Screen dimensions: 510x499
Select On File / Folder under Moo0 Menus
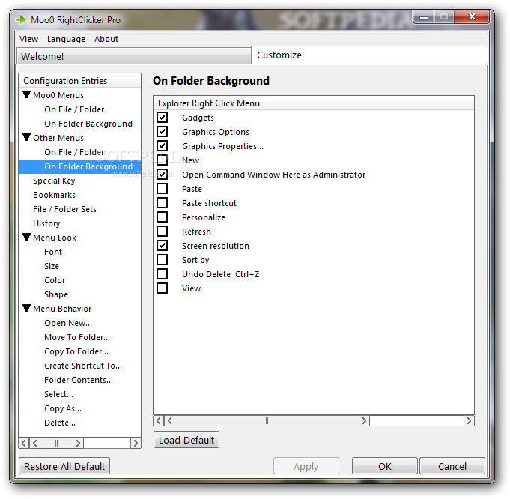(74, 109)
